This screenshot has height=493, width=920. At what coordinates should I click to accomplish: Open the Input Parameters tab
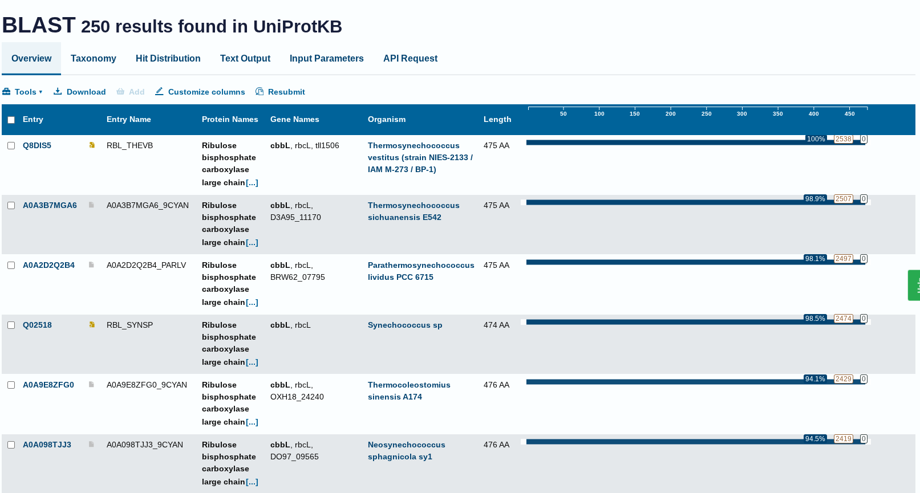pyautogui.click(x=327, y=58)
